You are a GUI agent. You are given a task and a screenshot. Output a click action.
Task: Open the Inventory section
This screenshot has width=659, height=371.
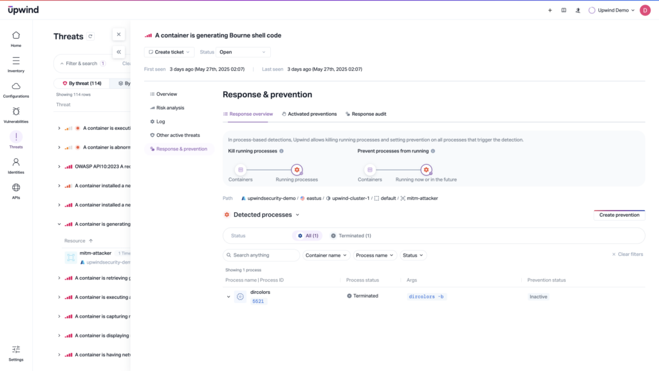16,65
